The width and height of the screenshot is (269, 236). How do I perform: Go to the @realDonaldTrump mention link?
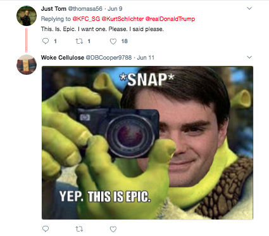(170, 19)
